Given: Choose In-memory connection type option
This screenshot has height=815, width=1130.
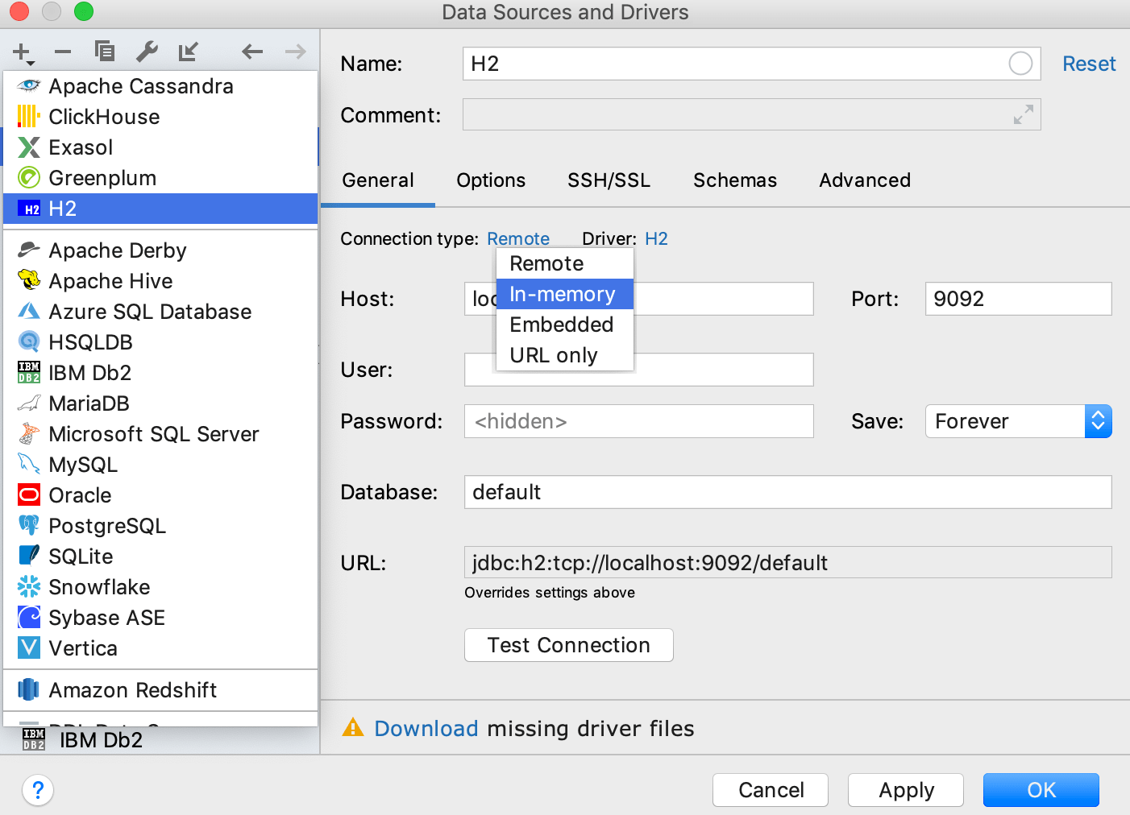Looking at the screenshot, I should pyautogui.click(x=565, y=294).
